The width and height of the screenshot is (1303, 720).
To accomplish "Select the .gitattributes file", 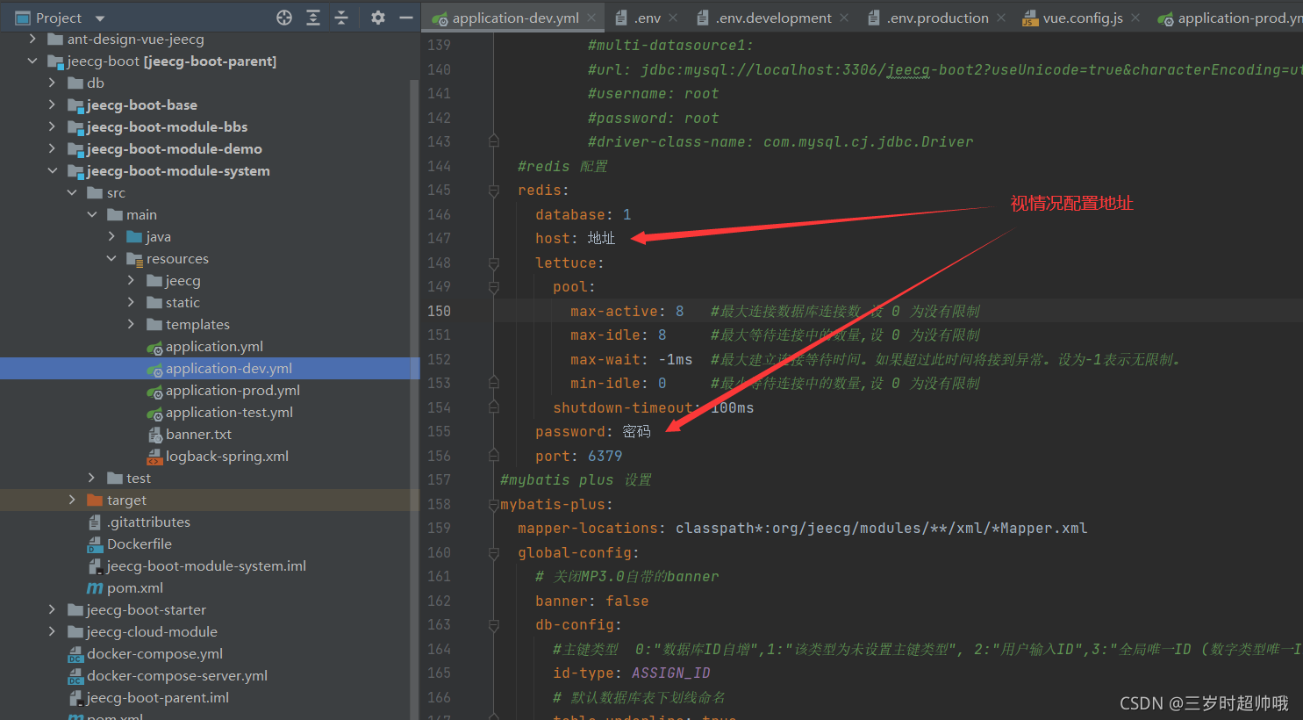I will point(148,522).
